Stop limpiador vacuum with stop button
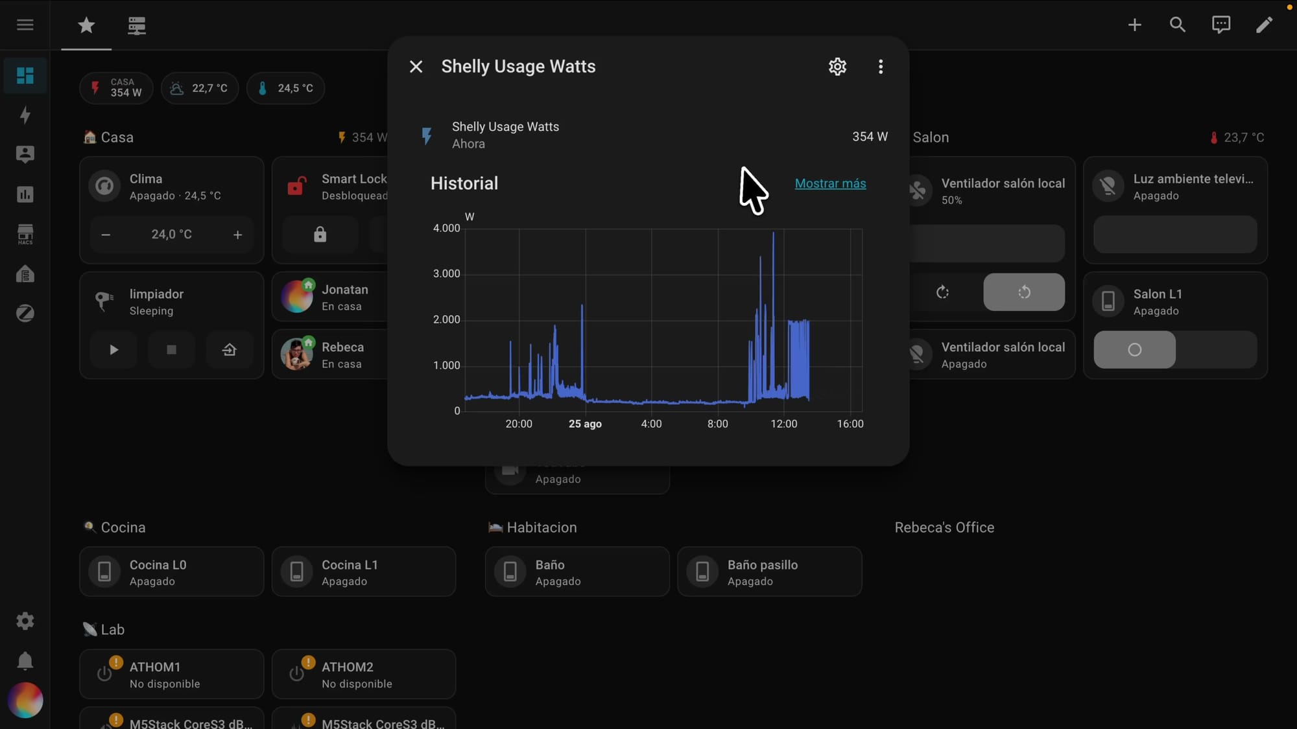This screenshot has width=1297, height=729. [171, 350]
